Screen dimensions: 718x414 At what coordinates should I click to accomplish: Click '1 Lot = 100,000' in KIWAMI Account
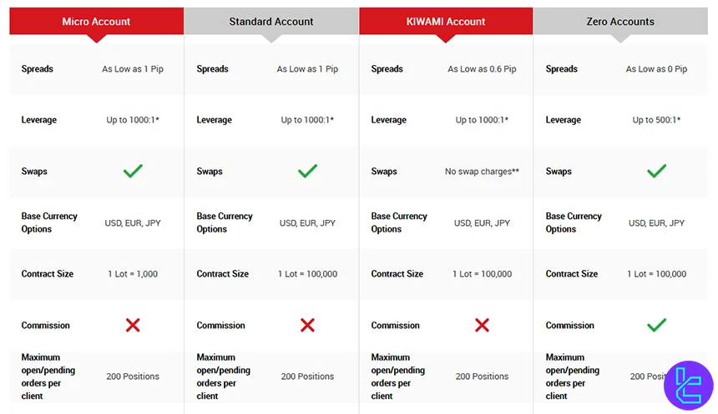pos(483,274)
